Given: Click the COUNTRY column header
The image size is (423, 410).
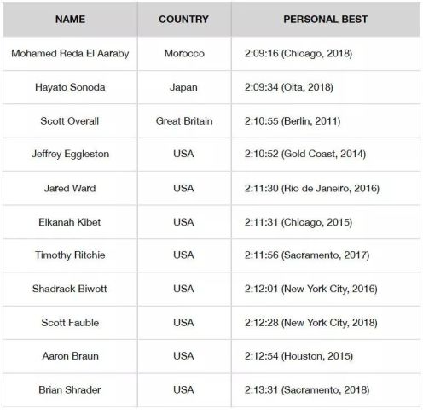Looking at the screenshot, I should click(x=183, y=20).
